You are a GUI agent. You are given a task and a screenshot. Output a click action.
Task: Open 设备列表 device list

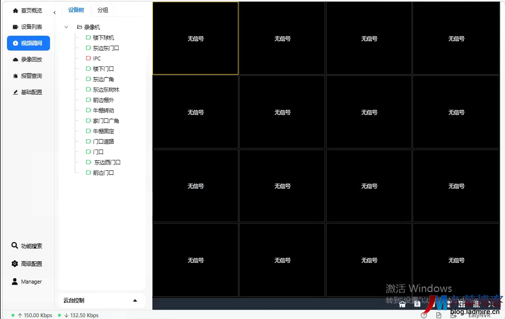click(x=28, y=27)
